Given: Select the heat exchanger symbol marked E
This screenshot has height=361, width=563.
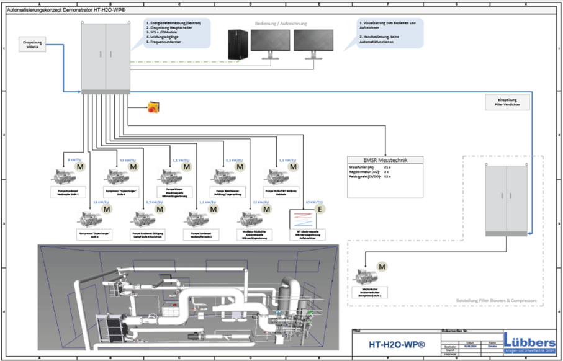Looking at the screenshot, I should point(304,220).
